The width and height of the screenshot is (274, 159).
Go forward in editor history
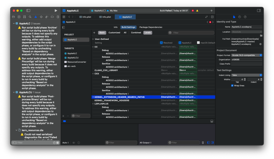pos(73,17)
